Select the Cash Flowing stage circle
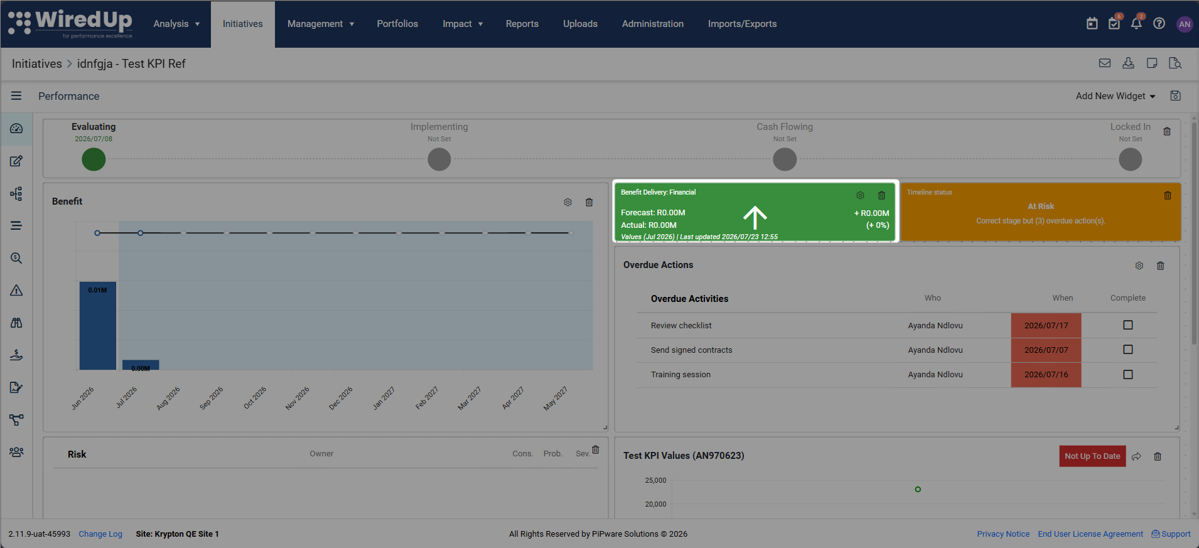1199x548 pixels. pos(785,159)
